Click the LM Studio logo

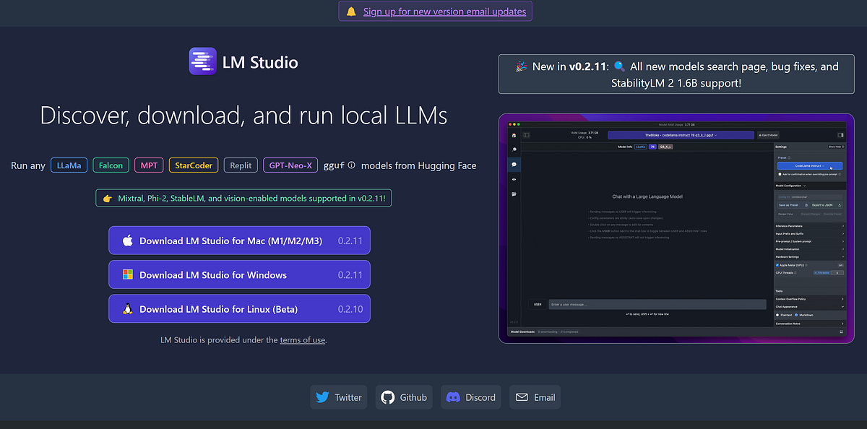tap(202, 61)
